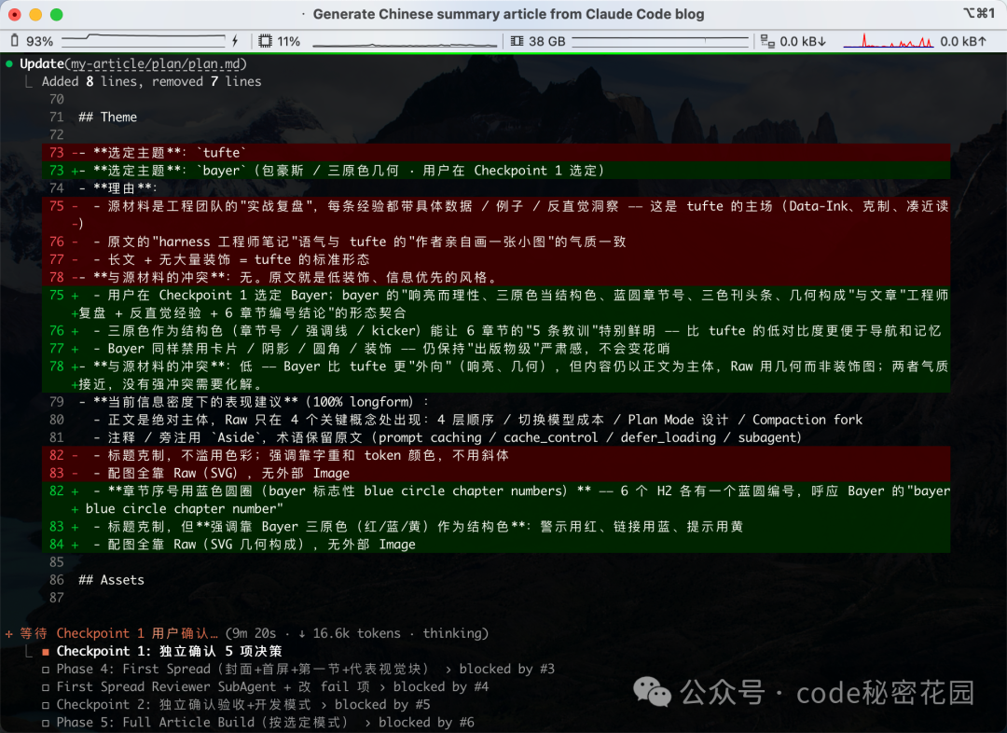This screenshot has height=733, width=1007.
Task: Click the added line with `bayer` theme
Action: pyautogui.click(x=496, y=171)
